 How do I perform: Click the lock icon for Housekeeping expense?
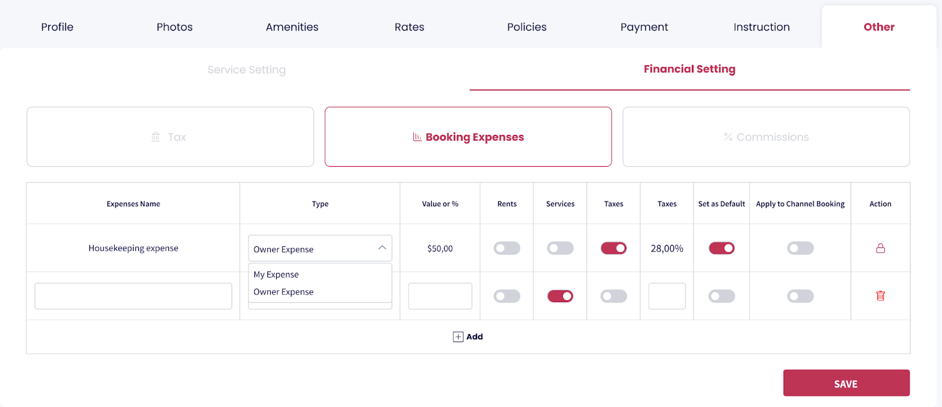pyautogui.click(x=880, y=249)
